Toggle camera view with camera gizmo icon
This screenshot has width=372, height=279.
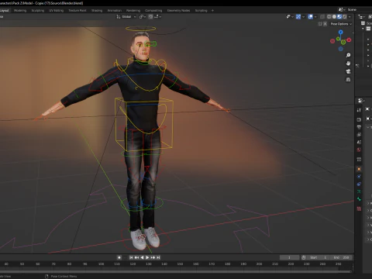[348, 71]
